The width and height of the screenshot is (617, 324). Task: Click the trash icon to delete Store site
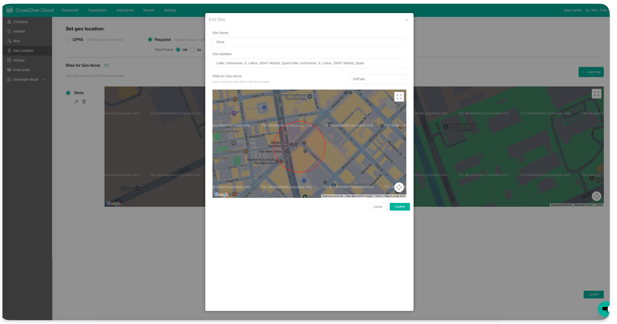coord(84,102)
